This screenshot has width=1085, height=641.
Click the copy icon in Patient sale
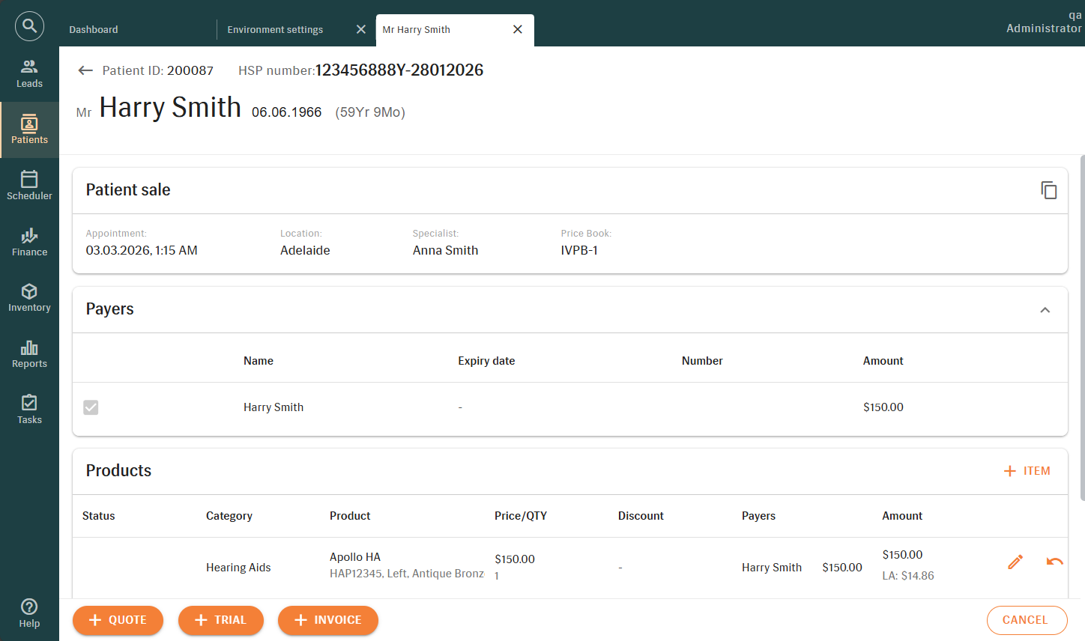(x=1048, y=190)
